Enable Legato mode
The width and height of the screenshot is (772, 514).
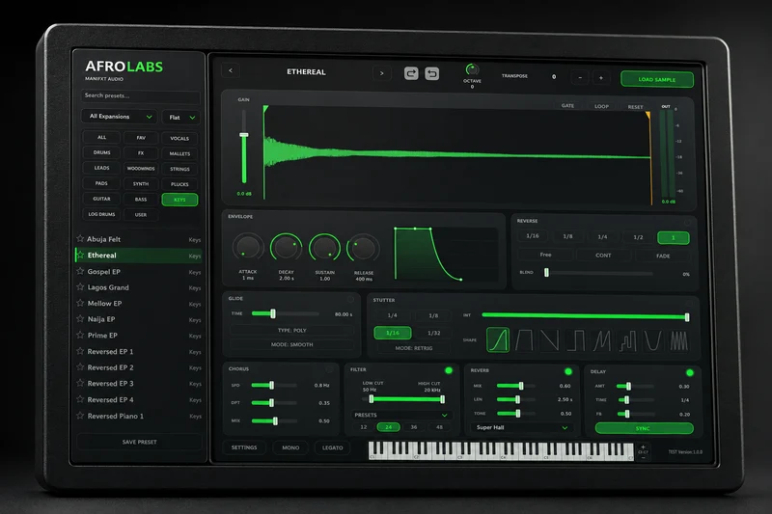[332, 447]
